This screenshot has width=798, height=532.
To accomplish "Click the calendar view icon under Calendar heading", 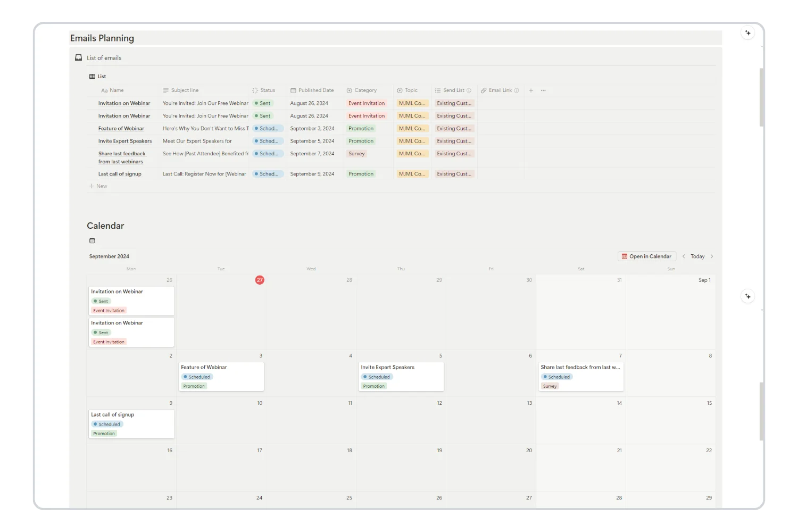I will click(x=92, y=241).
